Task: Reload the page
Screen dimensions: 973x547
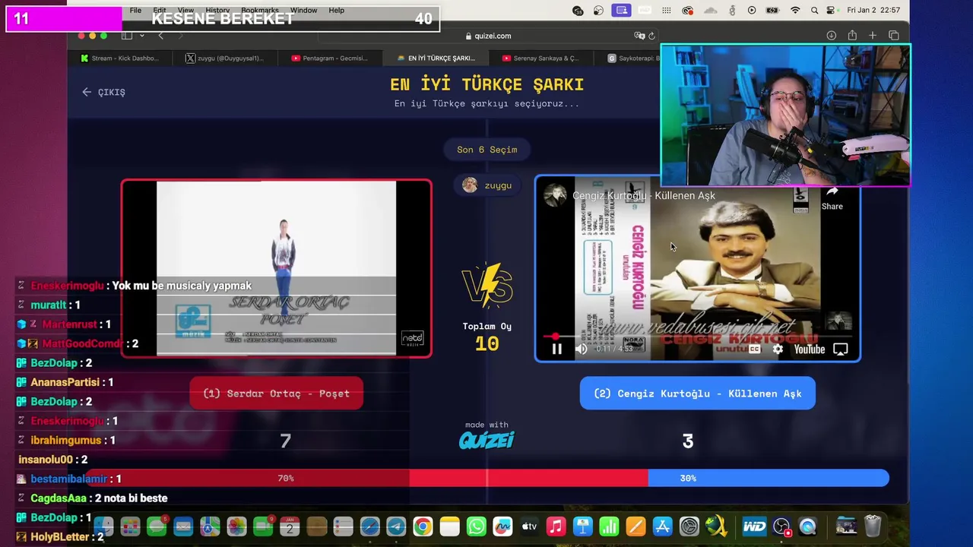Action: [651, 36]
